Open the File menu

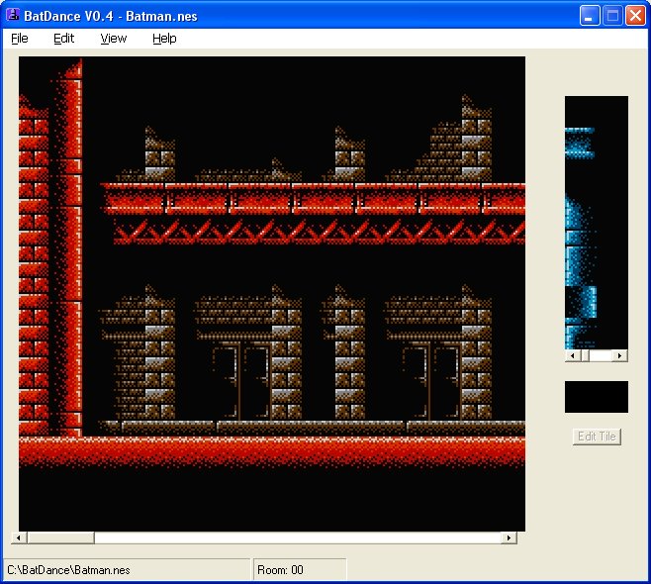[x=20, y=39]
